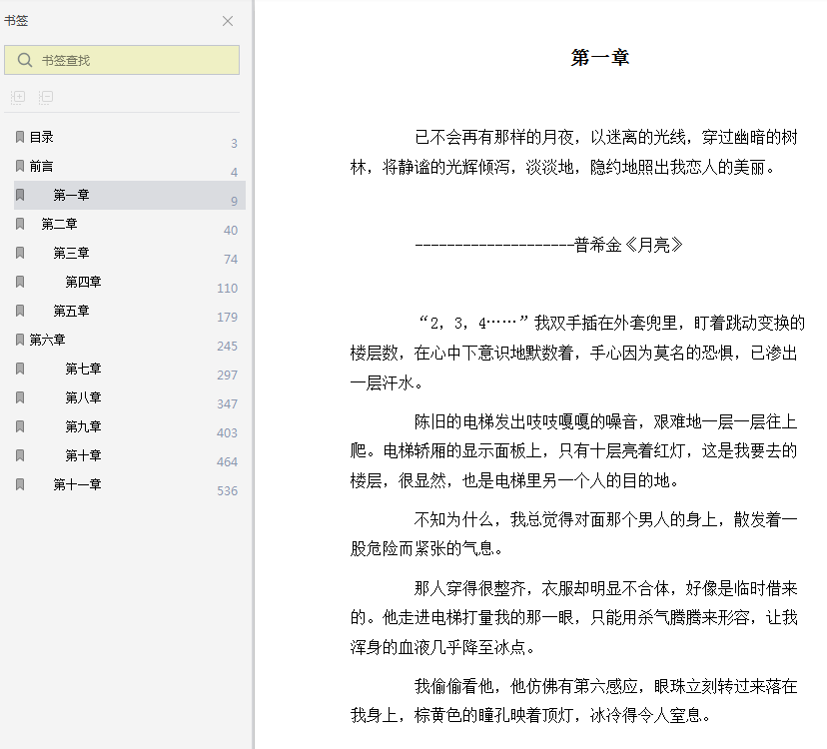This screenshot has width=827, height=749.
Task: Click bookmark icon beside 第七章
Action: coord(20,369)
